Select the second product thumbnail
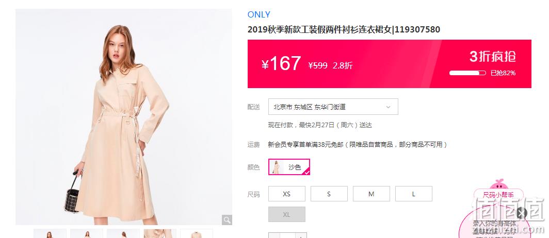The width and height of the screenshot is (549, 238). pyautogui.click(x=87, y=233)
